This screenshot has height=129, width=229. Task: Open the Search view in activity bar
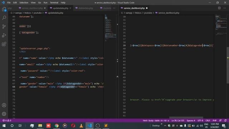coord(4,18)
